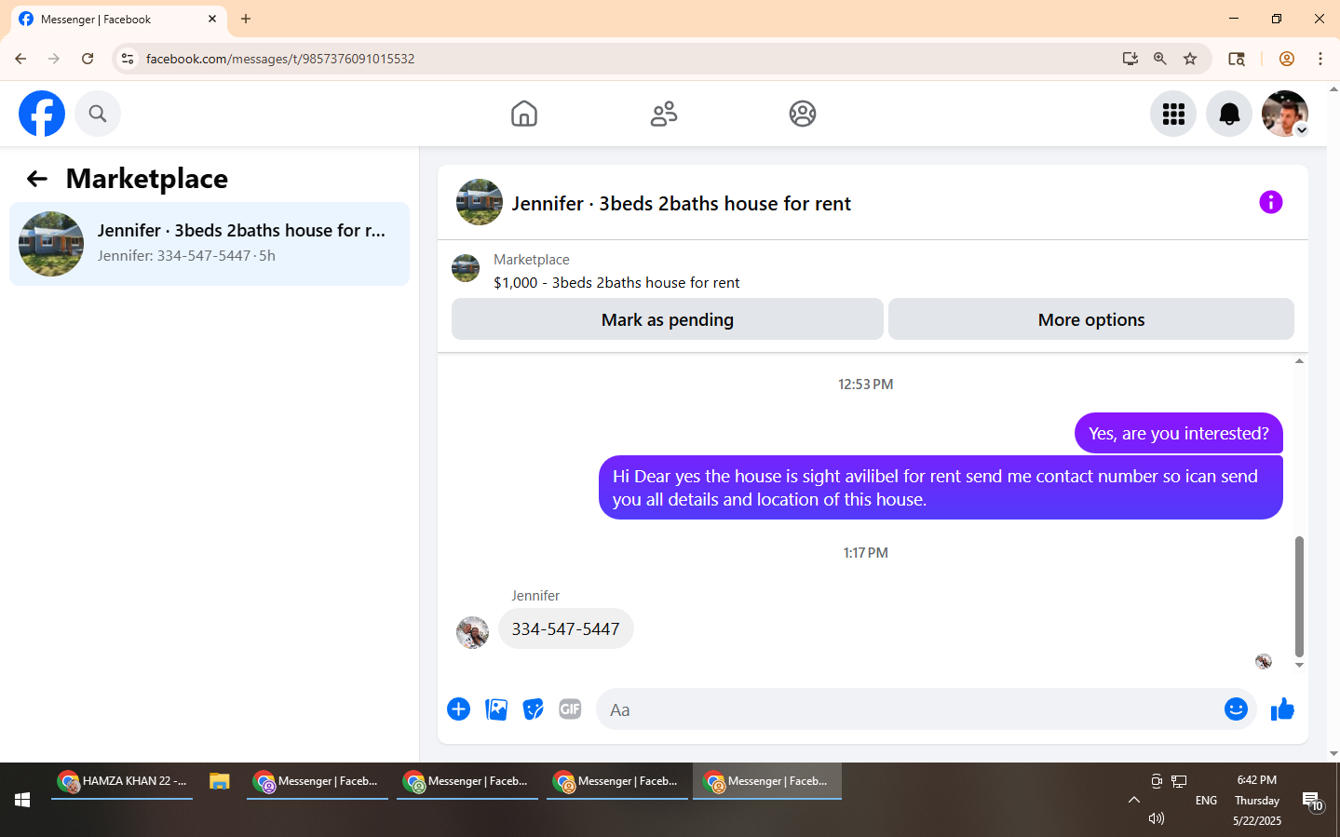Open Chrome three-dot menu
This screenshot has height=837, width=1340.
click(x=1320, y=59)
